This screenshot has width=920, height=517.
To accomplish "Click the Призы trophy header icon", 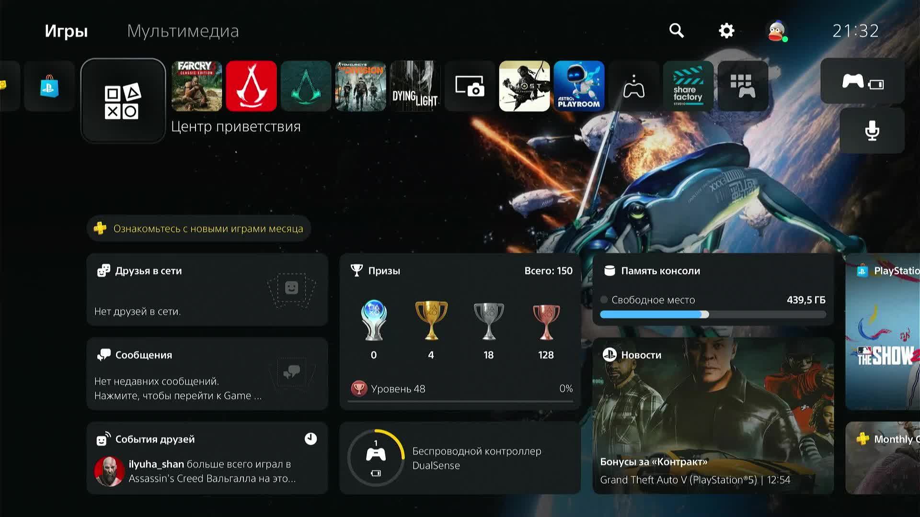I will click(x=356, y=270).
